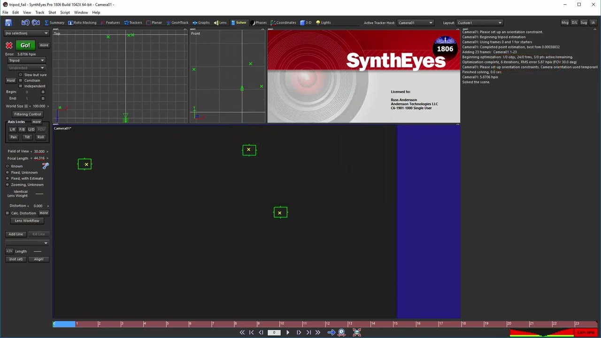Open the Planar room
Image resolution: width=601 pixels, height=338 pixels.
point(154,23)
